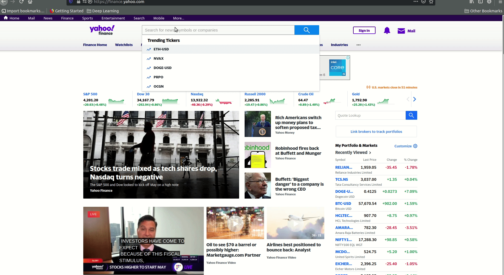Click the Quote Lookup input field
Viewport: 504px width, 275px height.
[370, 115]
